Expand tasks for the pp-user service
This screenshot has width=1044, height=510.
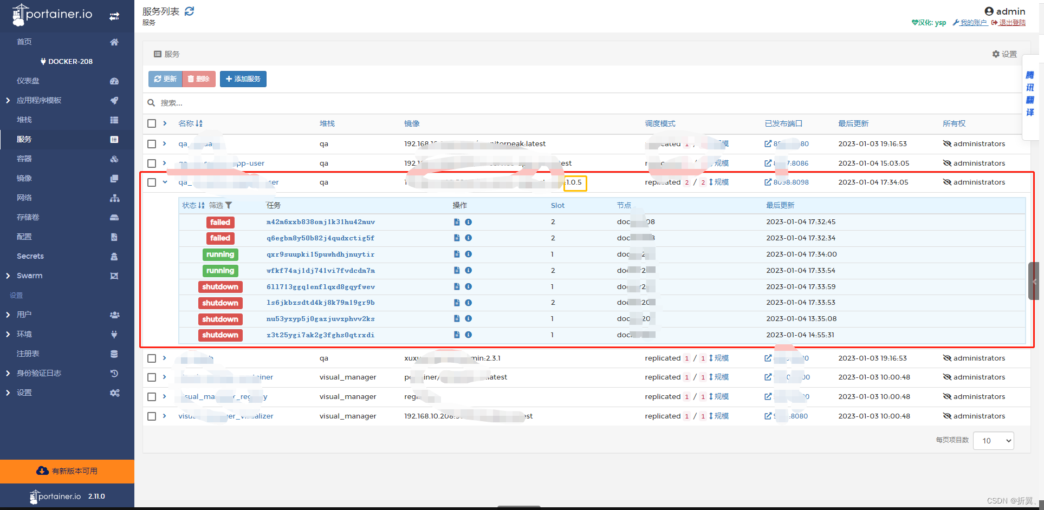[x=165, y=163]
